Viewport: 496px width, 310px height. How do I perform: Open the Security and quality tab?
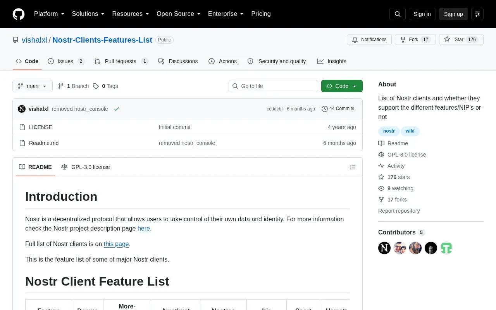point(277,61)
